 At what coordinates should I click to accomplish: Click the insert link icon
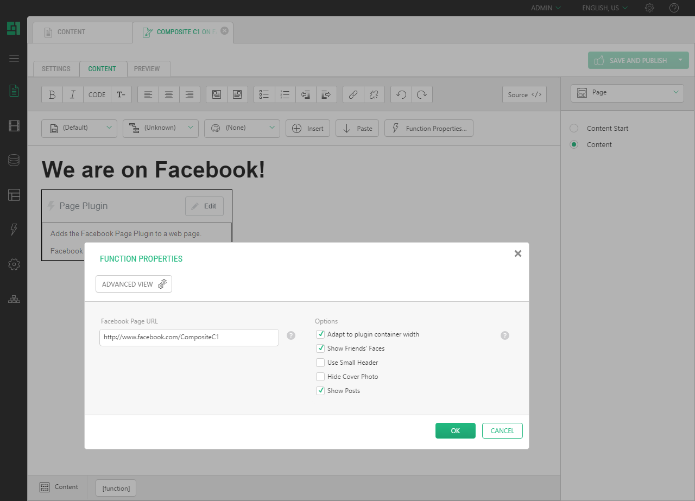(353, 94)
